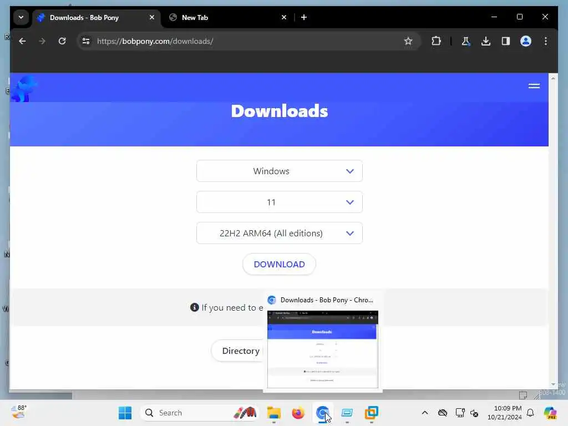The height and width of the screenshot is (426, 568).
Task: View site information icon in address bar
Action: [x=86, y=41]
